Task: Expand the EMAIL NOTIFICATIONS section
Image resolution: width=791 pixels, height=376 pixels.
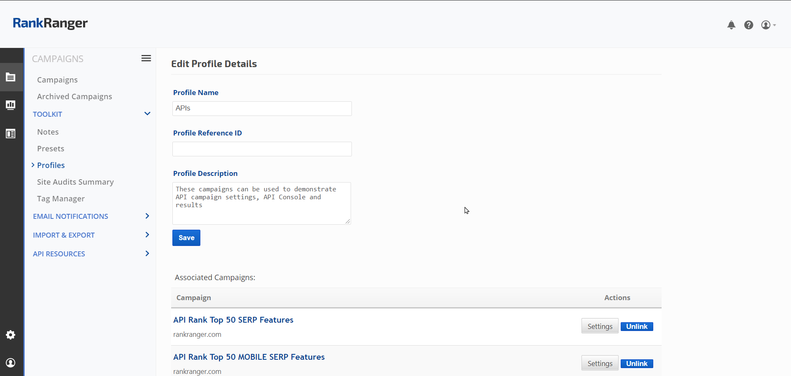Action: click(x=147, y=216)
